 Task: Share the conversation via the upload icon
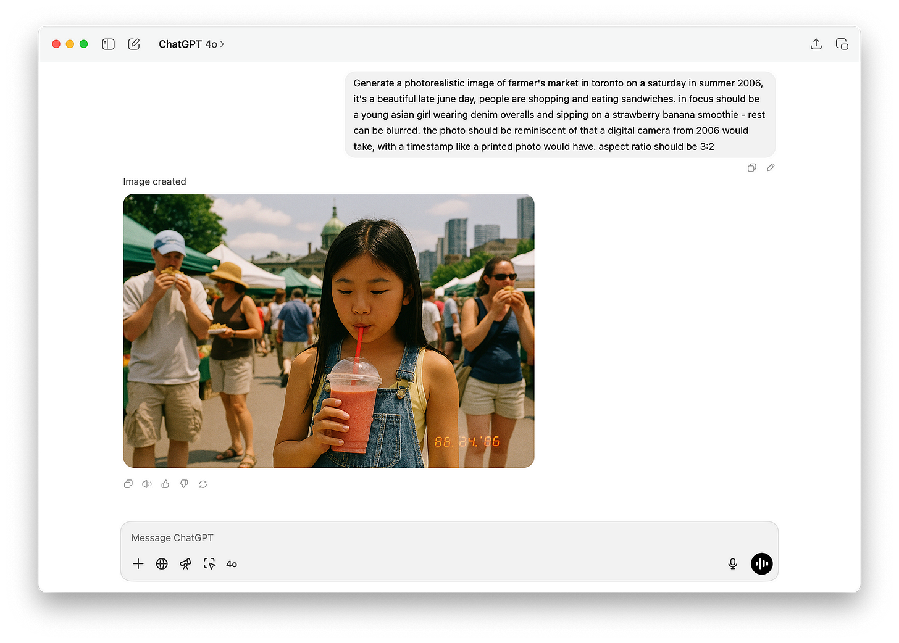point(816,44)
